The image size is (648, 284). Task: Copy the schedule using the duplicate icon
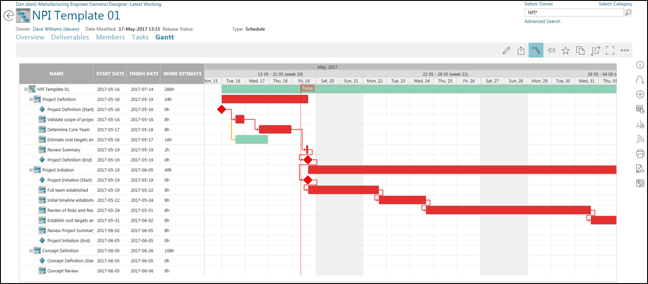tap(580, 51)
